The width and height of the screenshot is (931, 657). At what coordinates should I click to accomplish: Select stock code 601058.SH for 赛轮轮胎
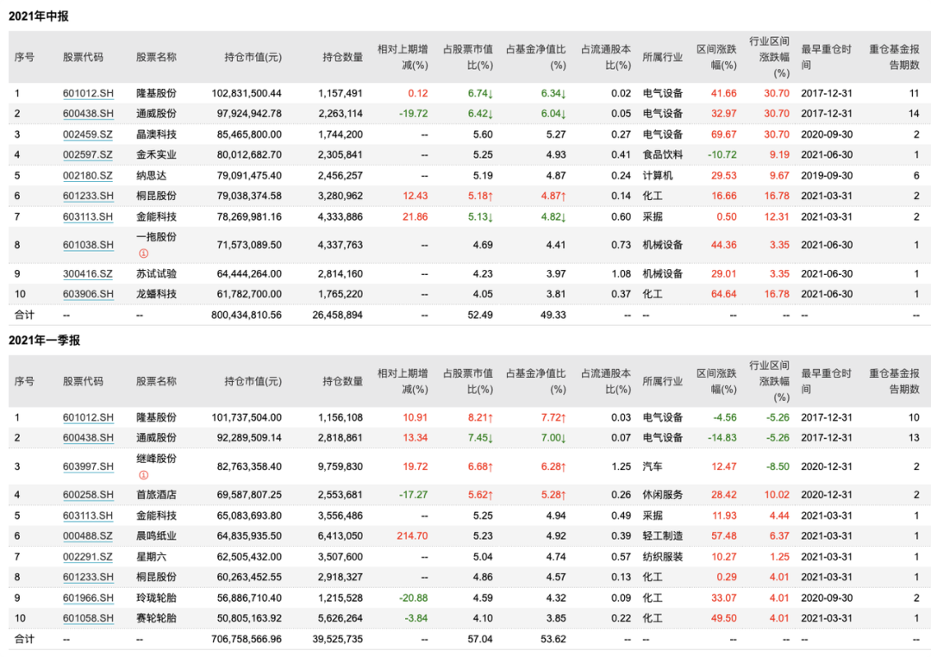pos(88,618)
